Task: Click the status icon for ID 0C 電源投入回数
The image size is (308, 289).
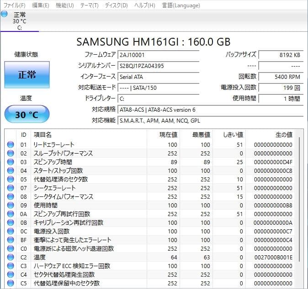Action: tap(11, 231)
